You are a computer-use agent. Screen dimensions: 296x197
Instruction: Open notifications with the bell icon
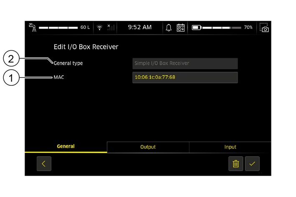[169, 27]
